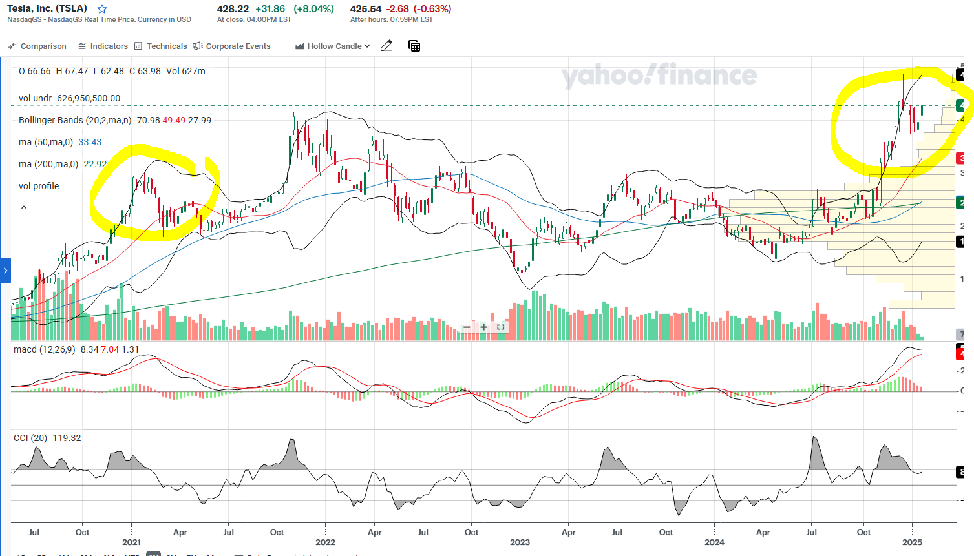974x556 pixels.
Task: Click the macd (12,26,9) panel label
Action: pyautogui.click(x=45, y=349)
